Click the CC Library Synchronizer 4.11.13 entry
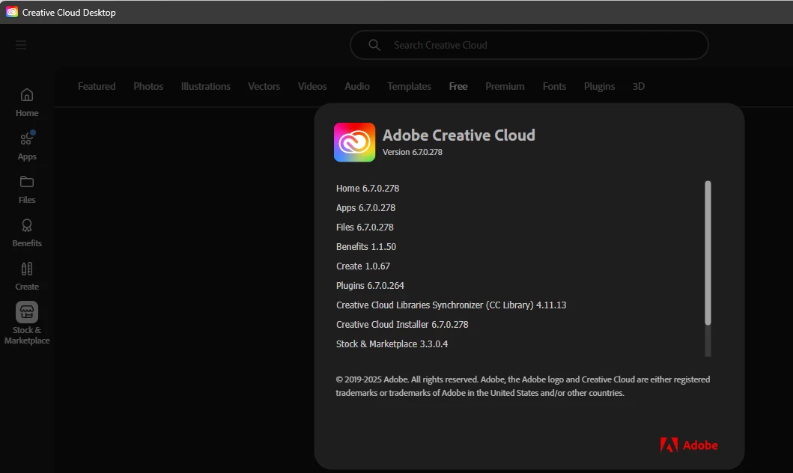 [x=451, y=305]
